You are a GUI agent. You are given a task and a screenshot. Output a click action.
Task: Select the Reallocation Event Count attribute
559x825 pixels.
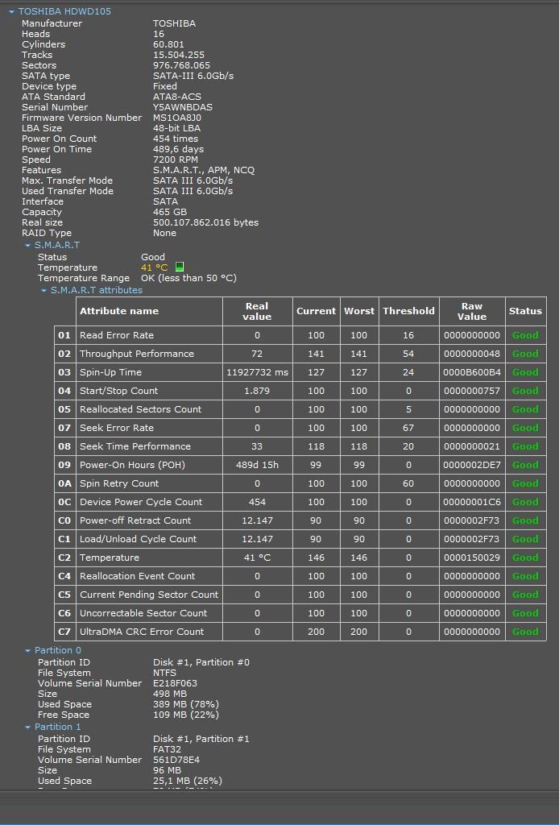click(x=137, y=575)
